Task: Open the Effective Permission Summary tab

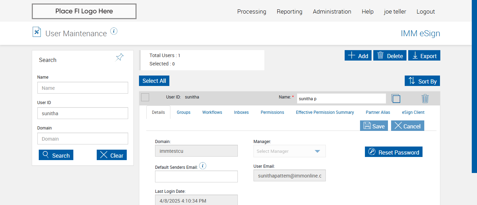Action: click(325, 112)
